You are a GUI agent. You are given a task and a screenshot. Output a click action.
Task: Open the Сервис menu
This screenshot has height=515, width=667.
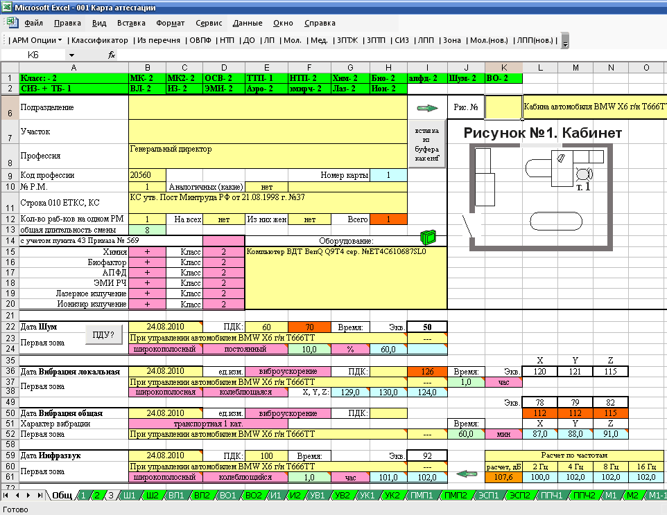click(x=209, y=23)
